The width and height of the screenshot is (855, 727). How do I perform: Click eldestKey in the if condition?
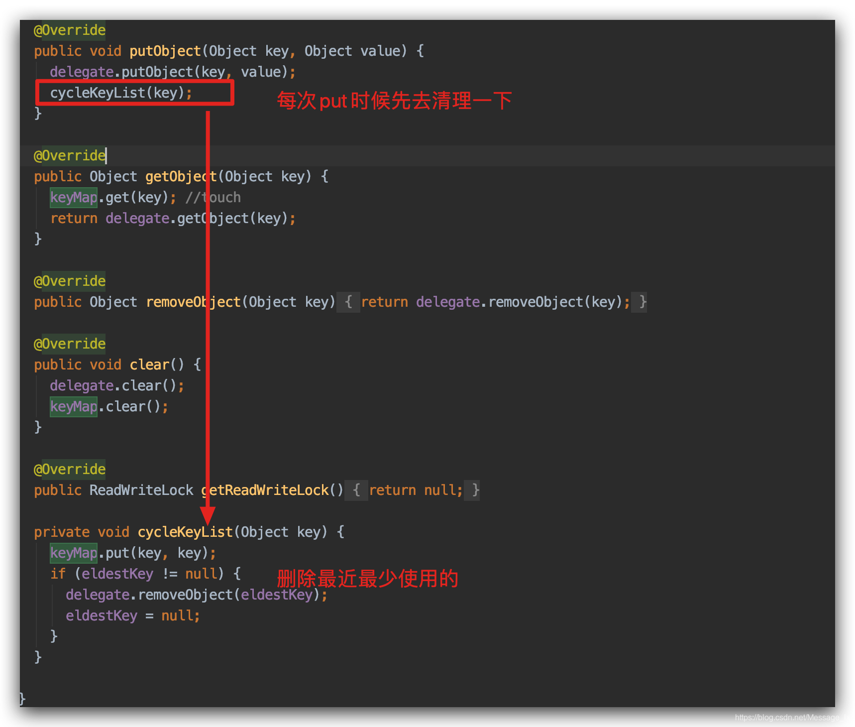tap(117, 574)
